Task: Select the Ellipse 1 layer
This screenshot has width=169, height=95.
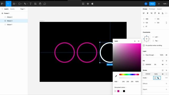Action: (14, 25)
